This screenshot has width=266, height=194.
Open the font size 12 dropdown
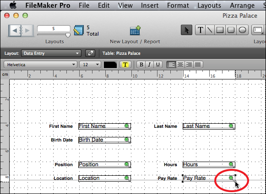(90, 65)
